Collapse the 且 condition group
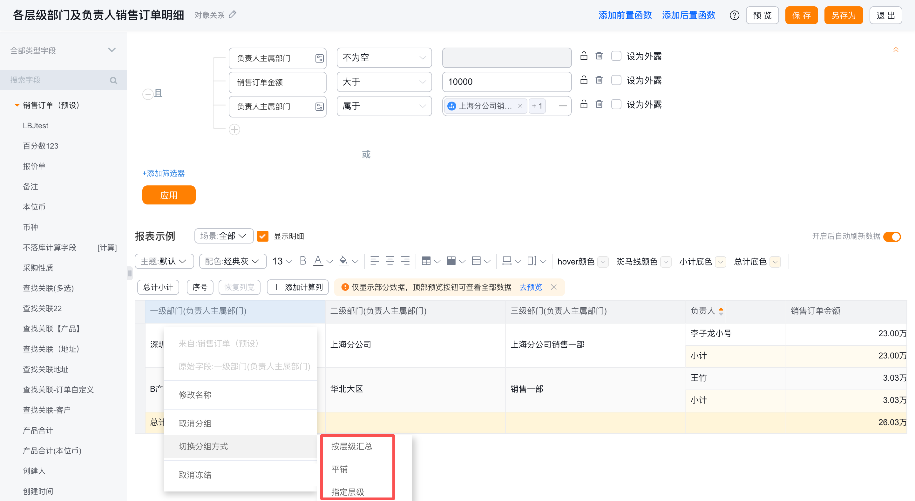The image size is (915, 501). tap(148, 94)
